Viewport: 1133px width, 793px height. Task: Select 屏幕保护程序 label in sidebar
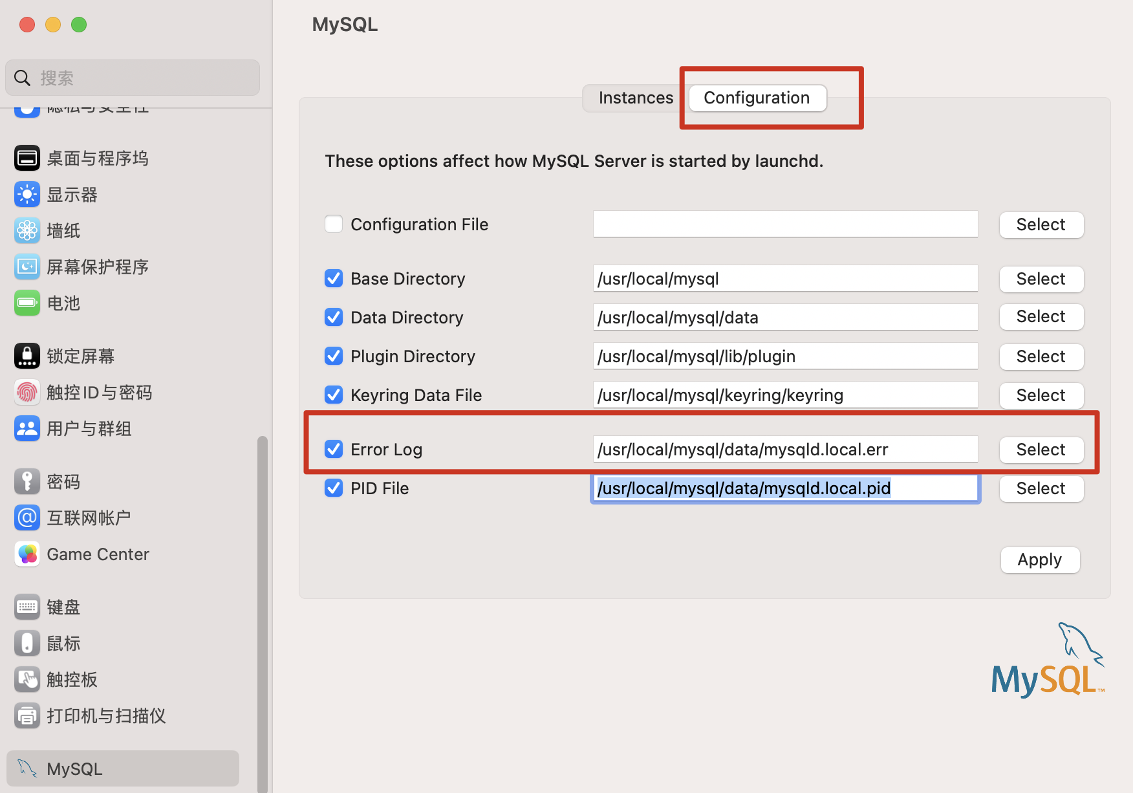(x=98, y=267)
